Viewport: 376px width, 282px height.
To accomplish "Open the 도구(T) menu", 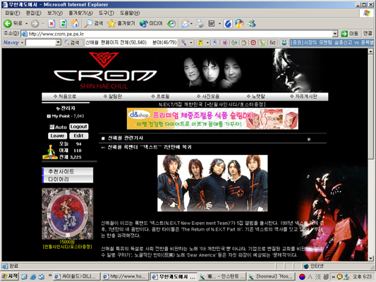I will point(107,13).
